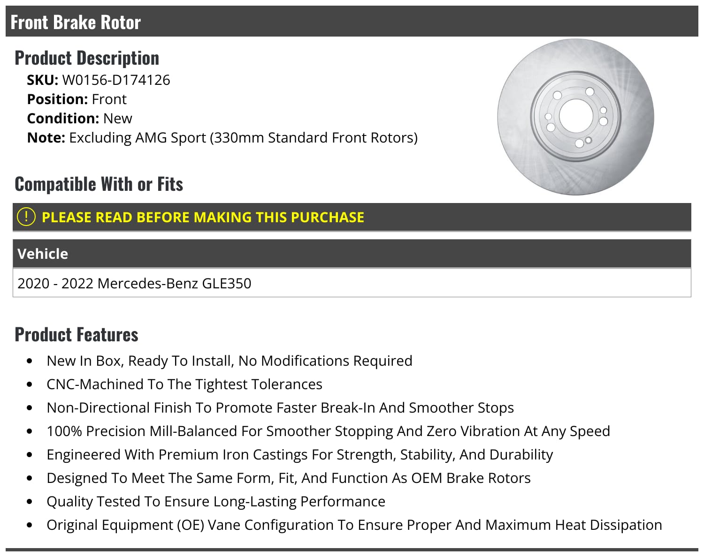Screen dimensions: 704x557
Task: Click the OE Vane Configuration feature line
Action: (x=354, y=525)
